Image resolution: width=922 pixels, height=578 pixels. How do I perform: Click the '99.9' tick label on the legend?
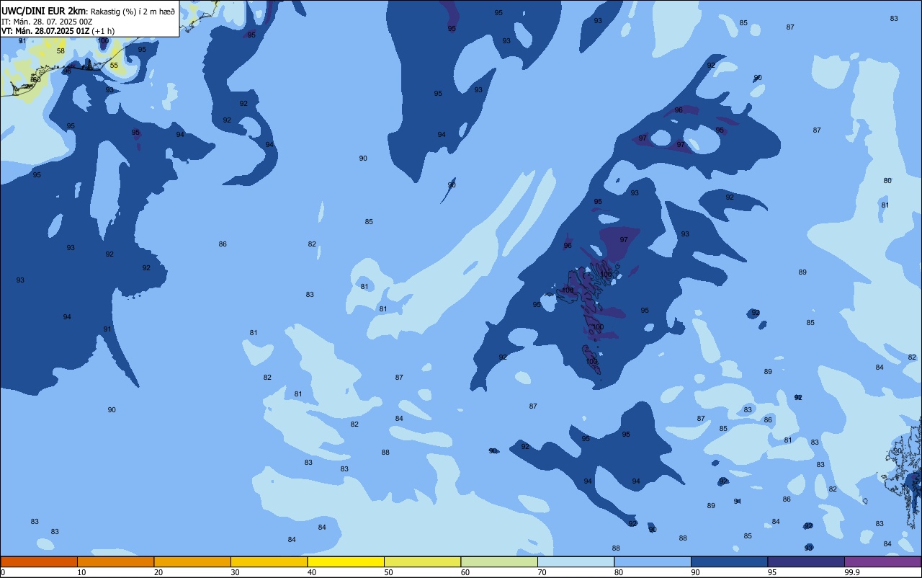(x=853, y=572)
